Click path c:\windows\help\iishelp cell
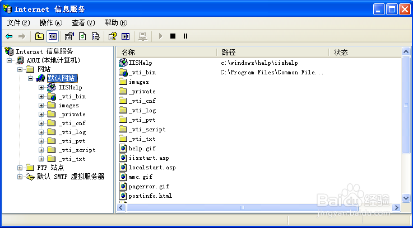413x228 pixels. 259,63
